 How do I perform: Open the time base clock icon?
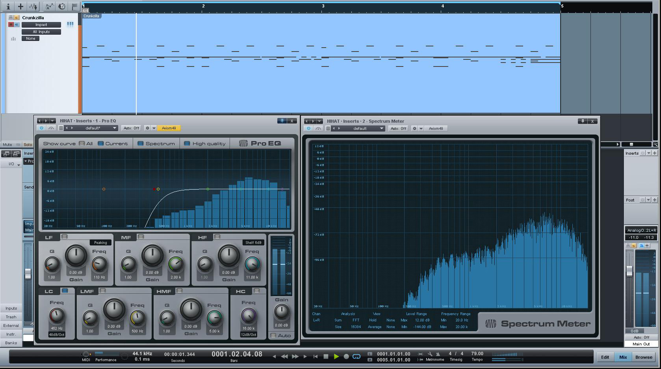61,6
